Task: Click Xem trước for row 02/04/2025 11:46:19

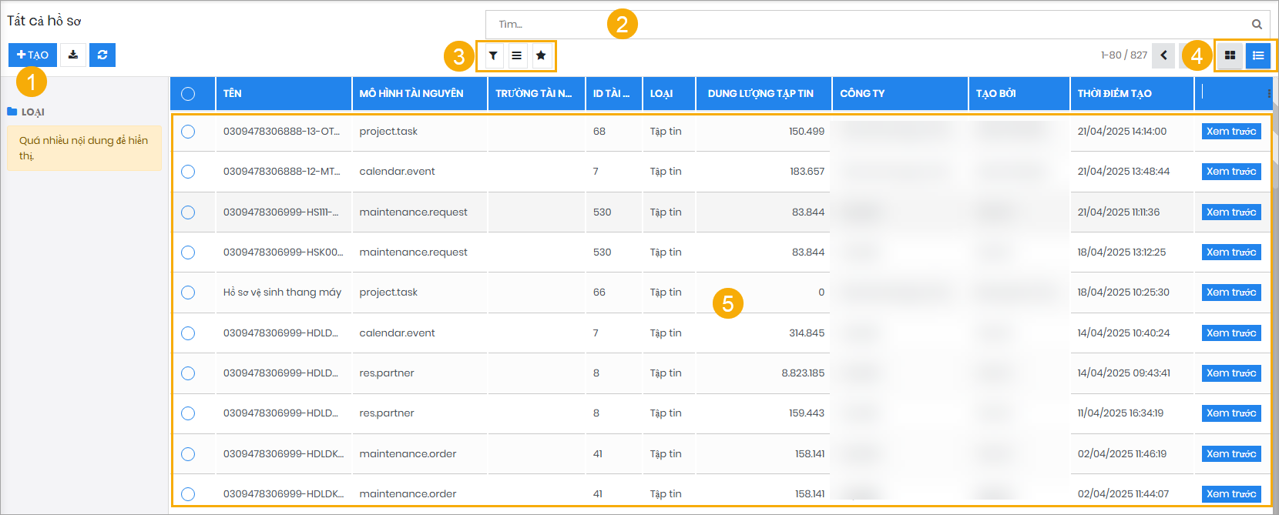Action: pyautogui.click(x=1231, y=454)
